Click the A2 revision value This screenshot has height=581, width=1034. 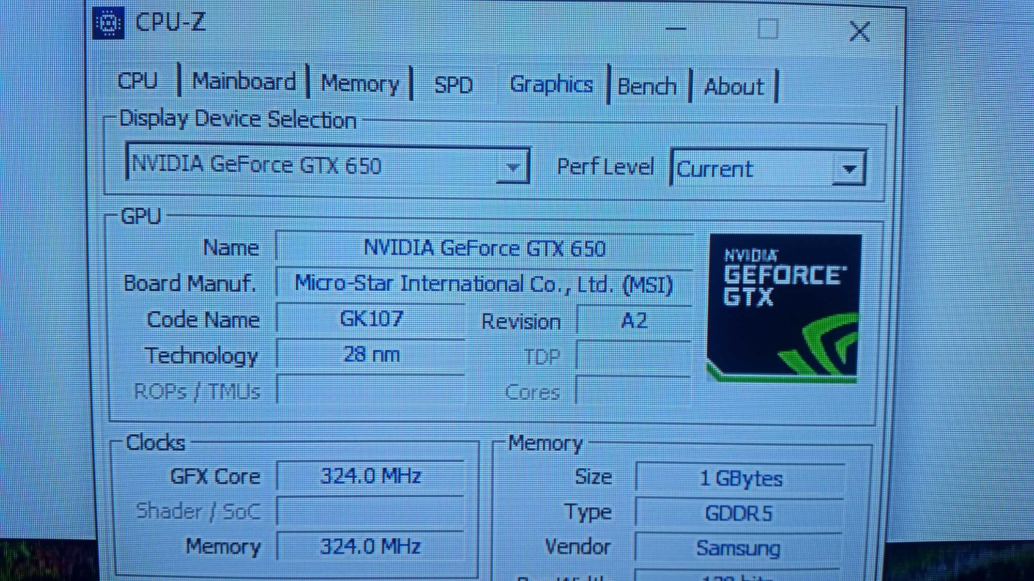[x=634, y=321]
